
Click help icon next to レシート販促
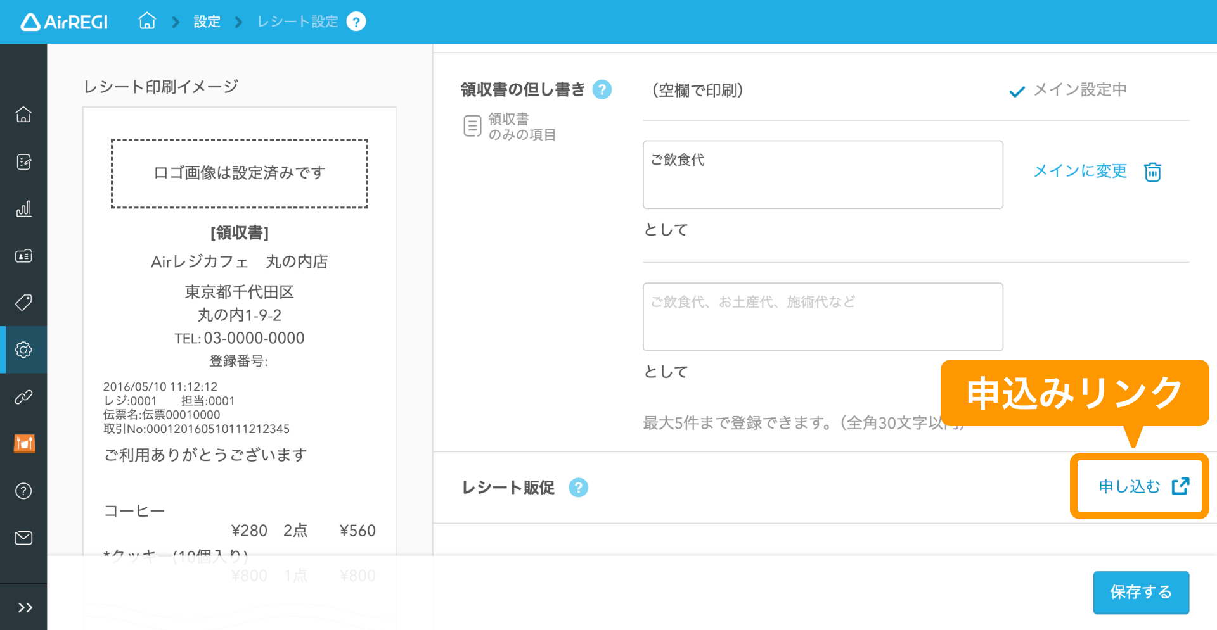[x=578, y=488]
